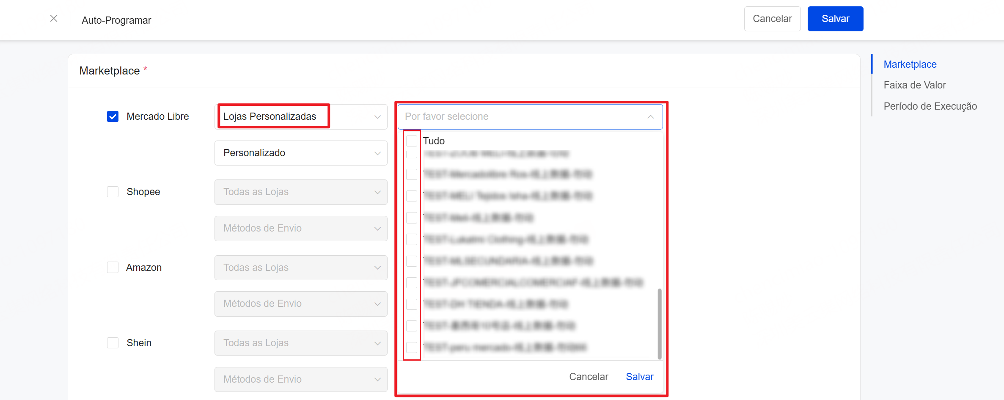Image resolution: width=1004 pixels, height=400 pixels.
Task: Click Salvar link in store dropdown footer
Action: [639, 377]
